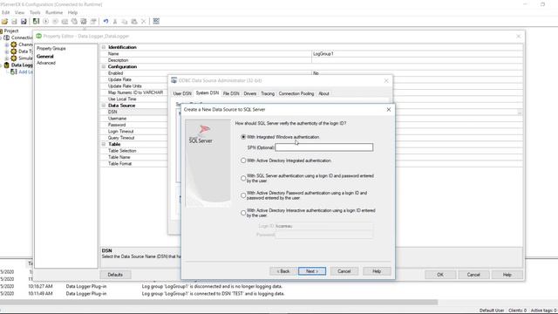Collapse the Data Source property section
The width and height of the screenshot is (558, 314).
[104, 106]
